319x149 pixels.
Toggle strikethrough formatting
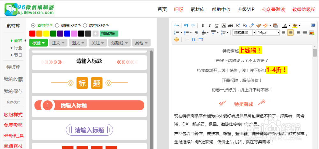231,25
